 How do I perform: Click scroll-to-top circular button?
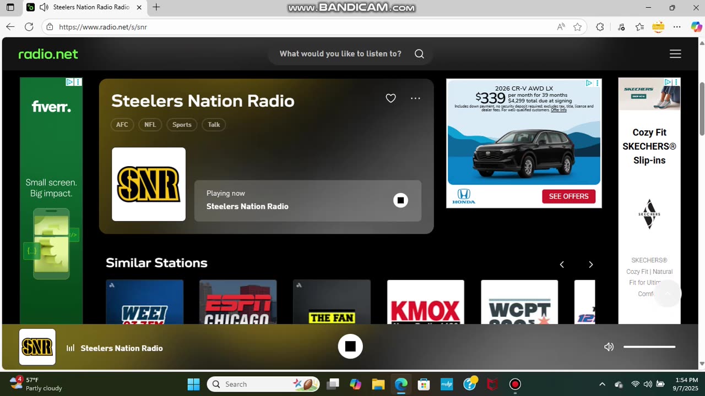point(668,294)
